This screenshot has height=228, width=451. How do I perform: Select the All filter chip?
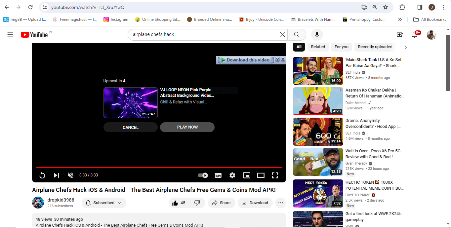[299, 47]
